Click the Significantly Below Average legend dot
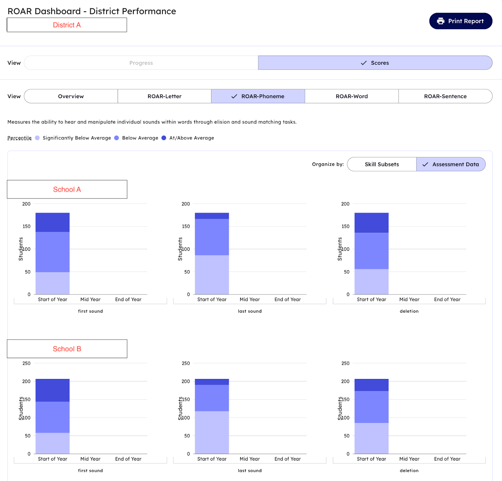 point(37,138)
